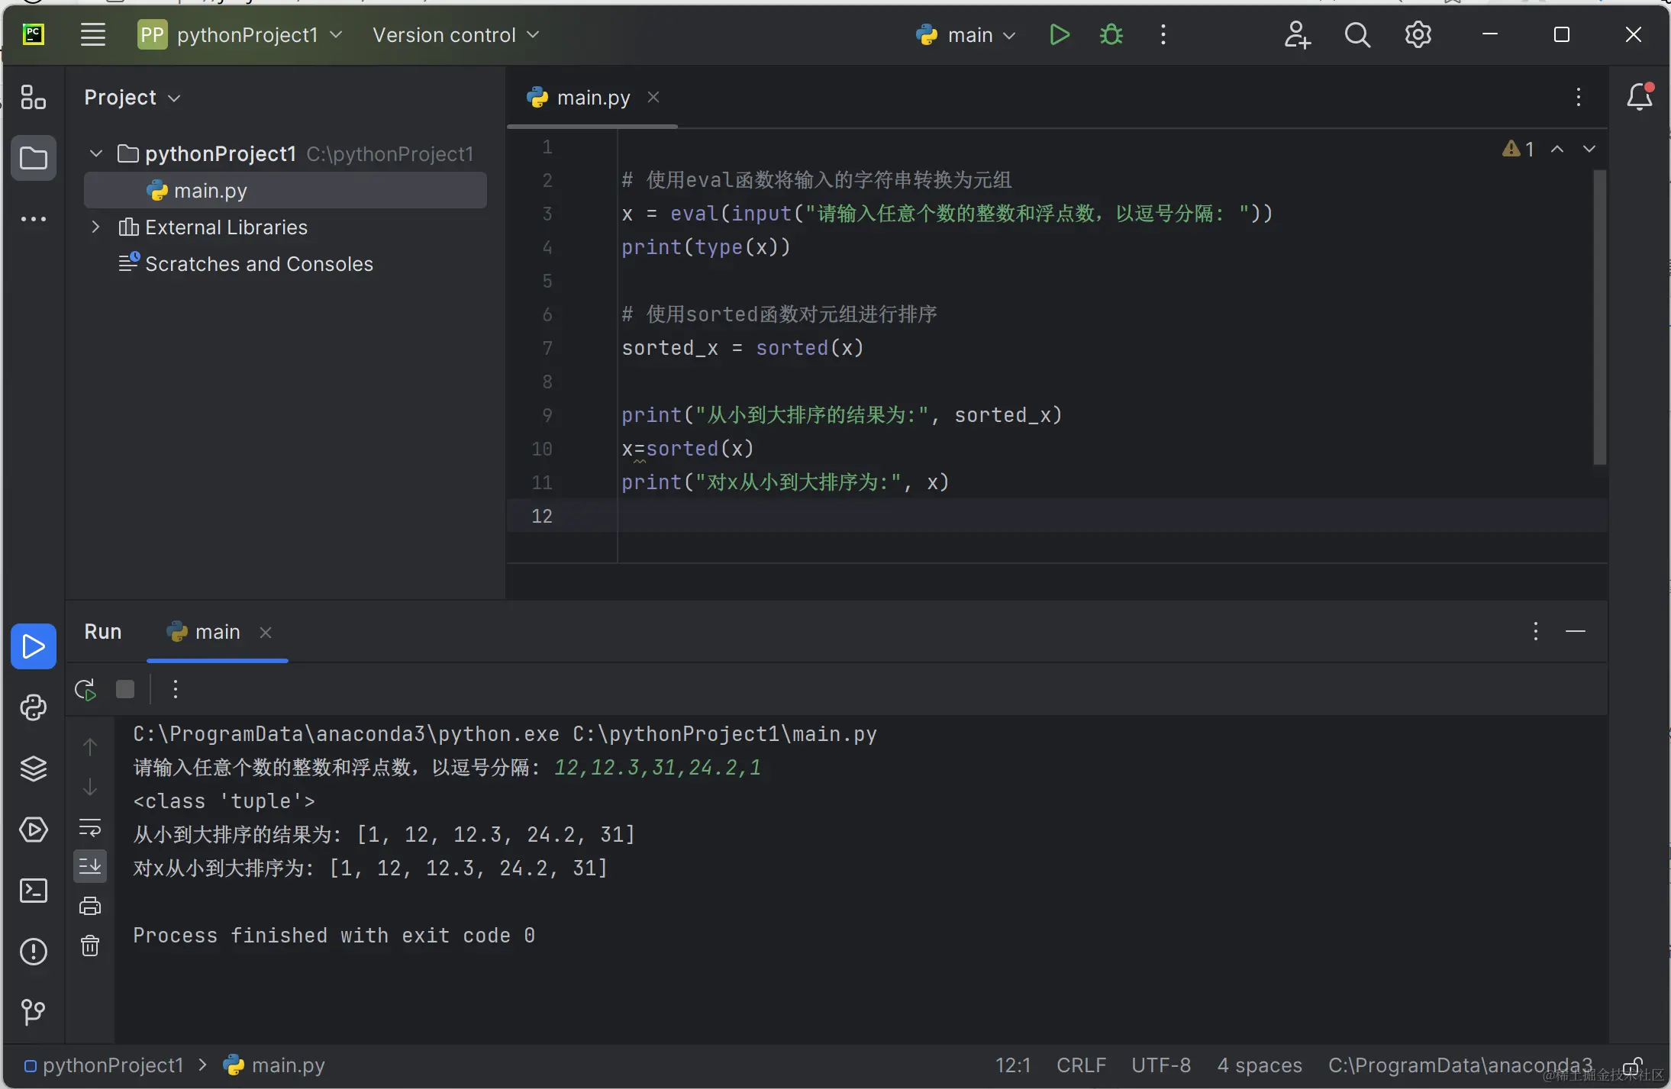
Task: Toggle soft-wrap in the Run console
Action: 90,827
